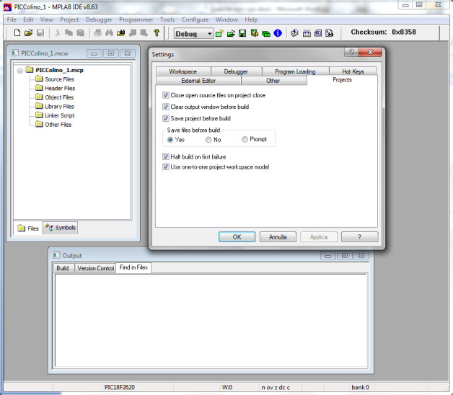Click the Make icon right of Info
Image resolution: width=453 pixels, height=395 pixels.
[294, 33]
